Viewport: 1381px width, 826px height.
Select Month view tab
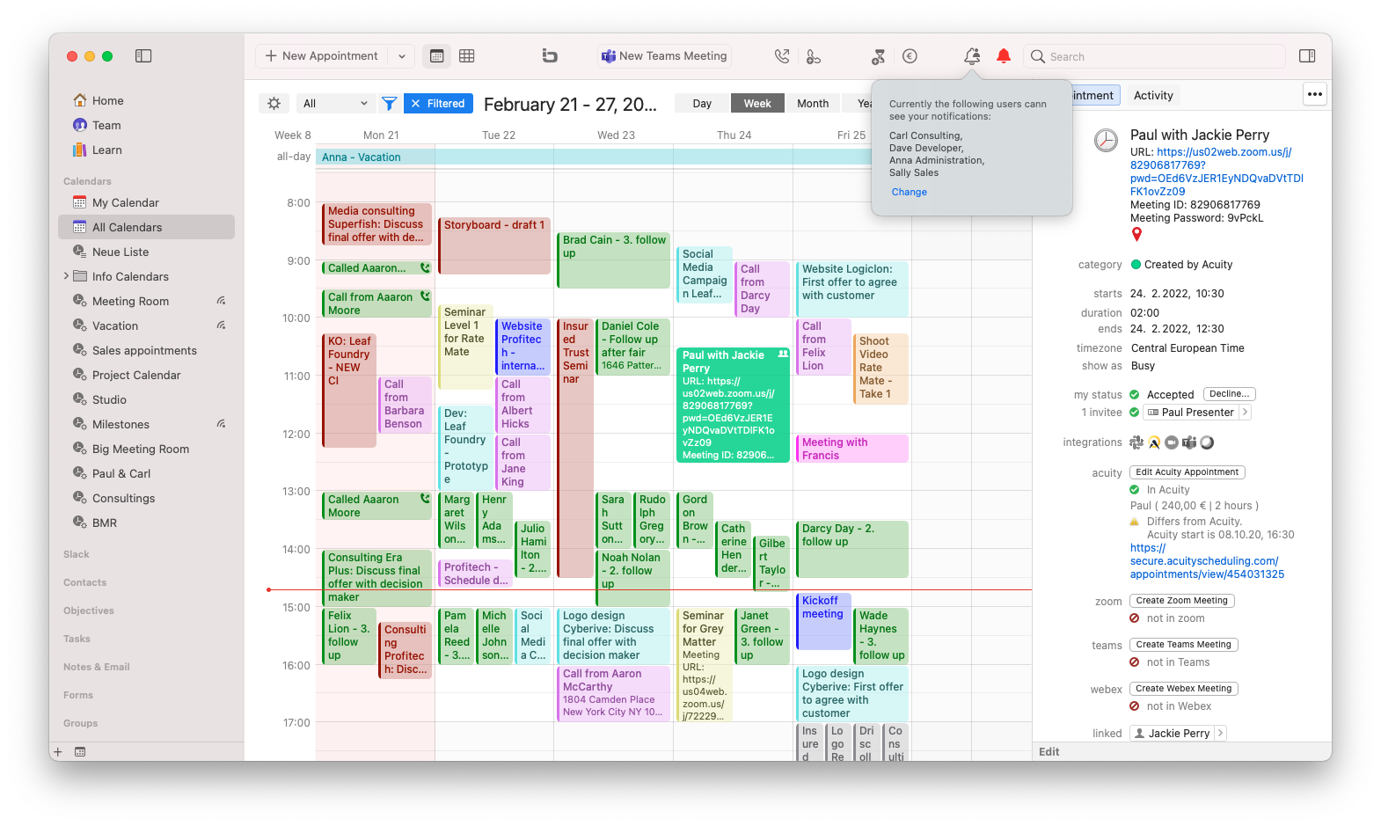click(x=813, y=104)
